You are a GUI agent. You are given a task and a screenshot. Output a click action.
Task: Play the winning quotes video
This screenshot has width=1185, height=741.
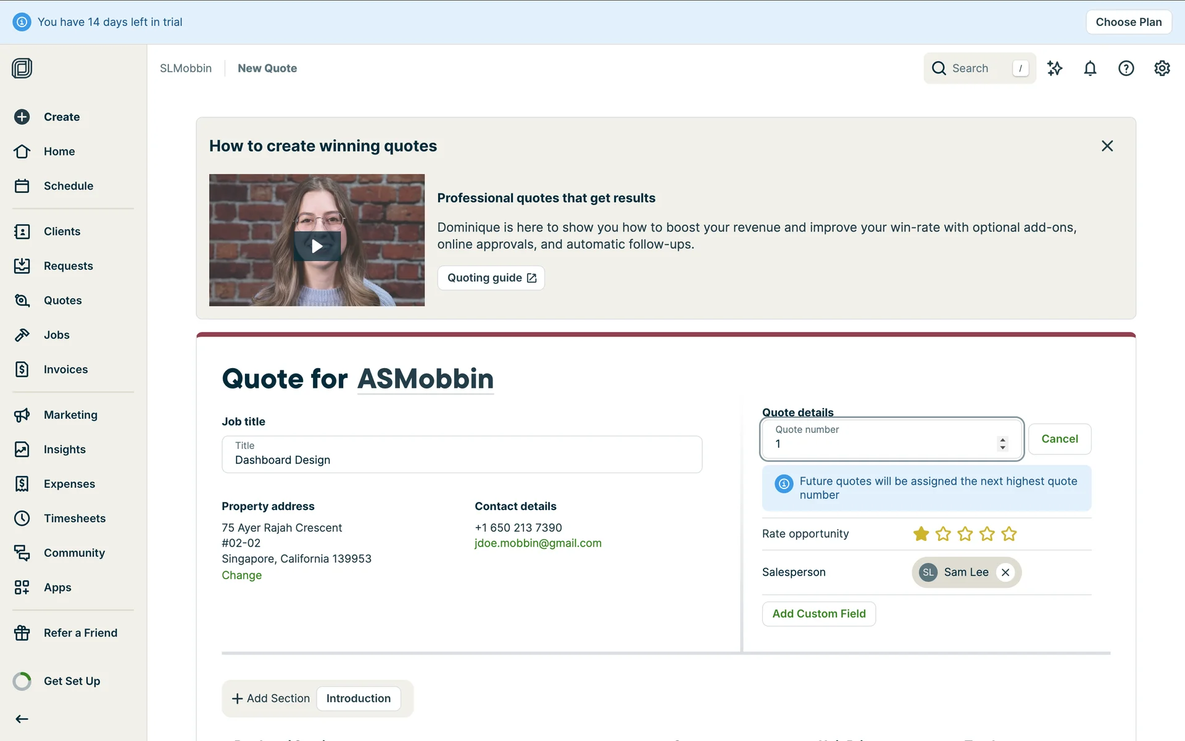point(317,246)
